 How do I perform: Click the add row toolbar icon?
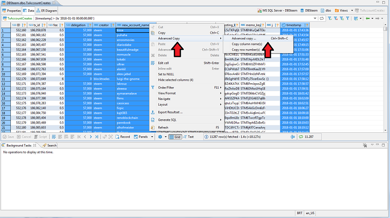coord(60,137)
